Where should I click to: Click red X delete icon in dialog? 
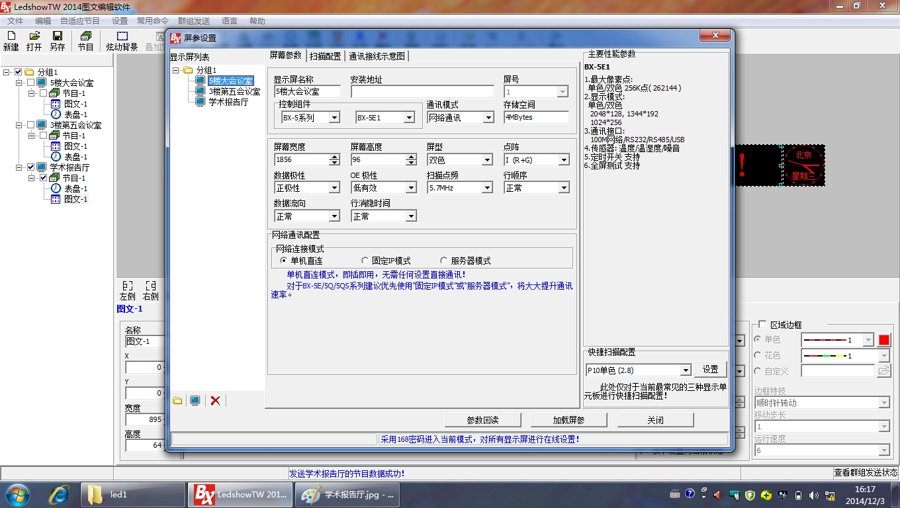click(215, 401)
